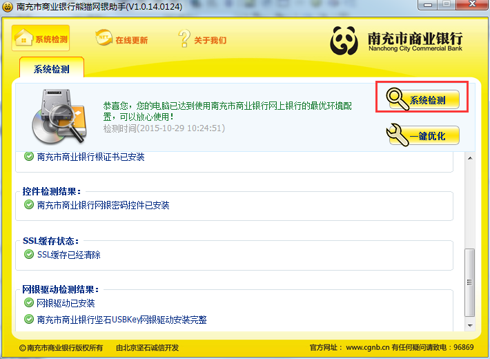This screenshot has height=359, width=490.
Task: Click the Nanchong City Commercial Bank name
Action: 415,48
